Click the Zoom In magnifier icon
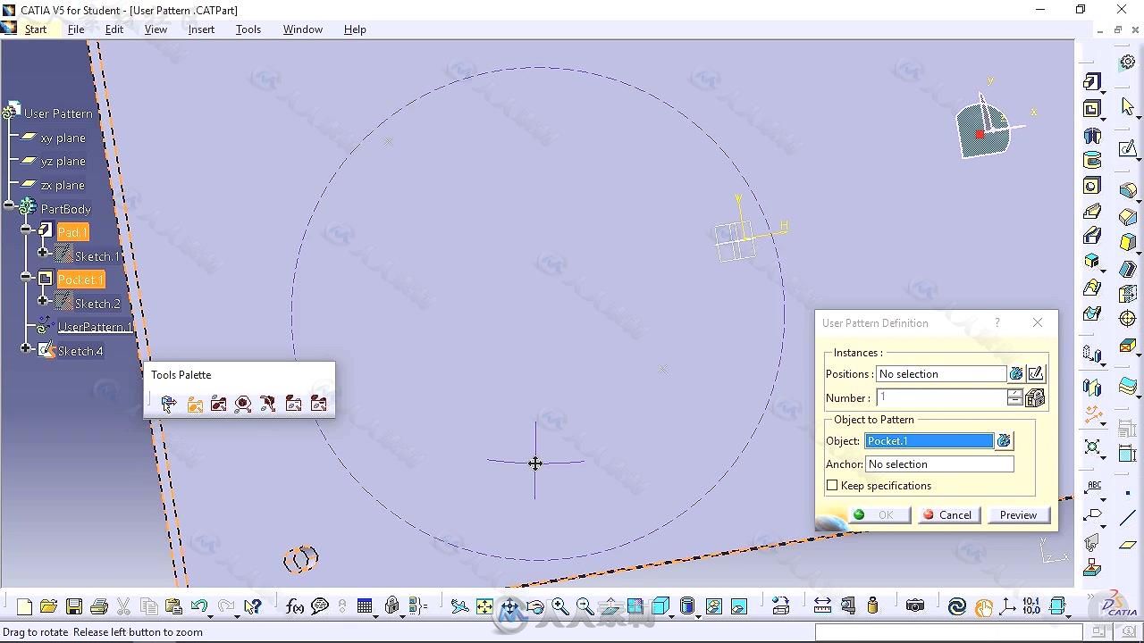 [559, 606]
